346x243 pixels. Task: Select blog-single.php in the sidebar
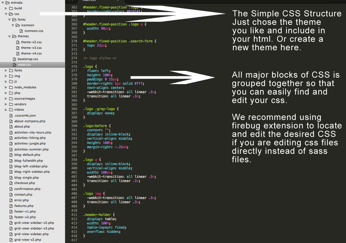coord(27,178)
